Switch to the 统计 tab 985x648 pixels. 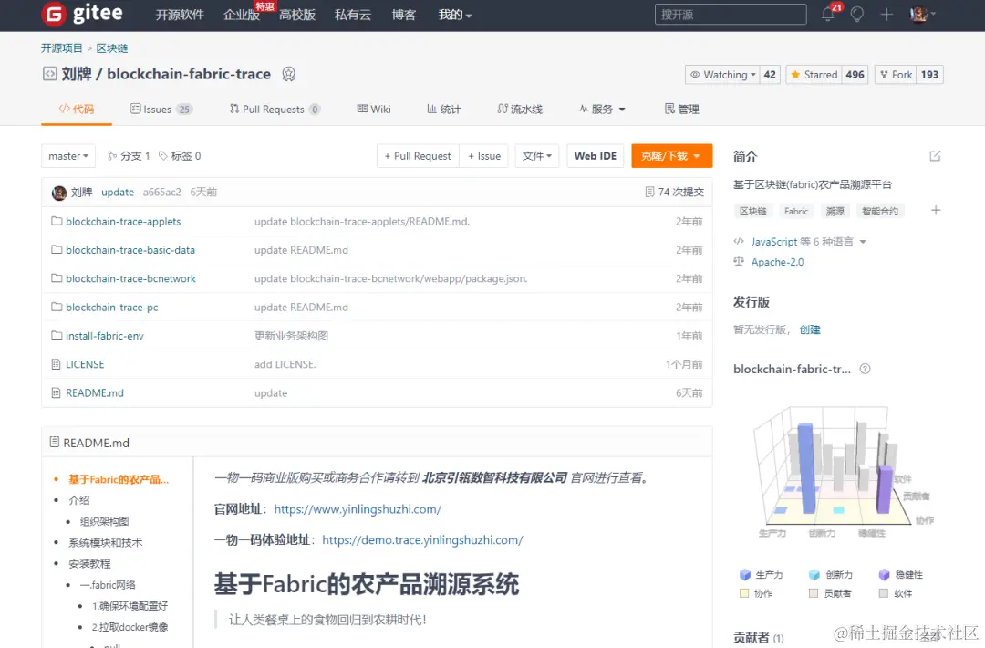[x=444, y=110]
